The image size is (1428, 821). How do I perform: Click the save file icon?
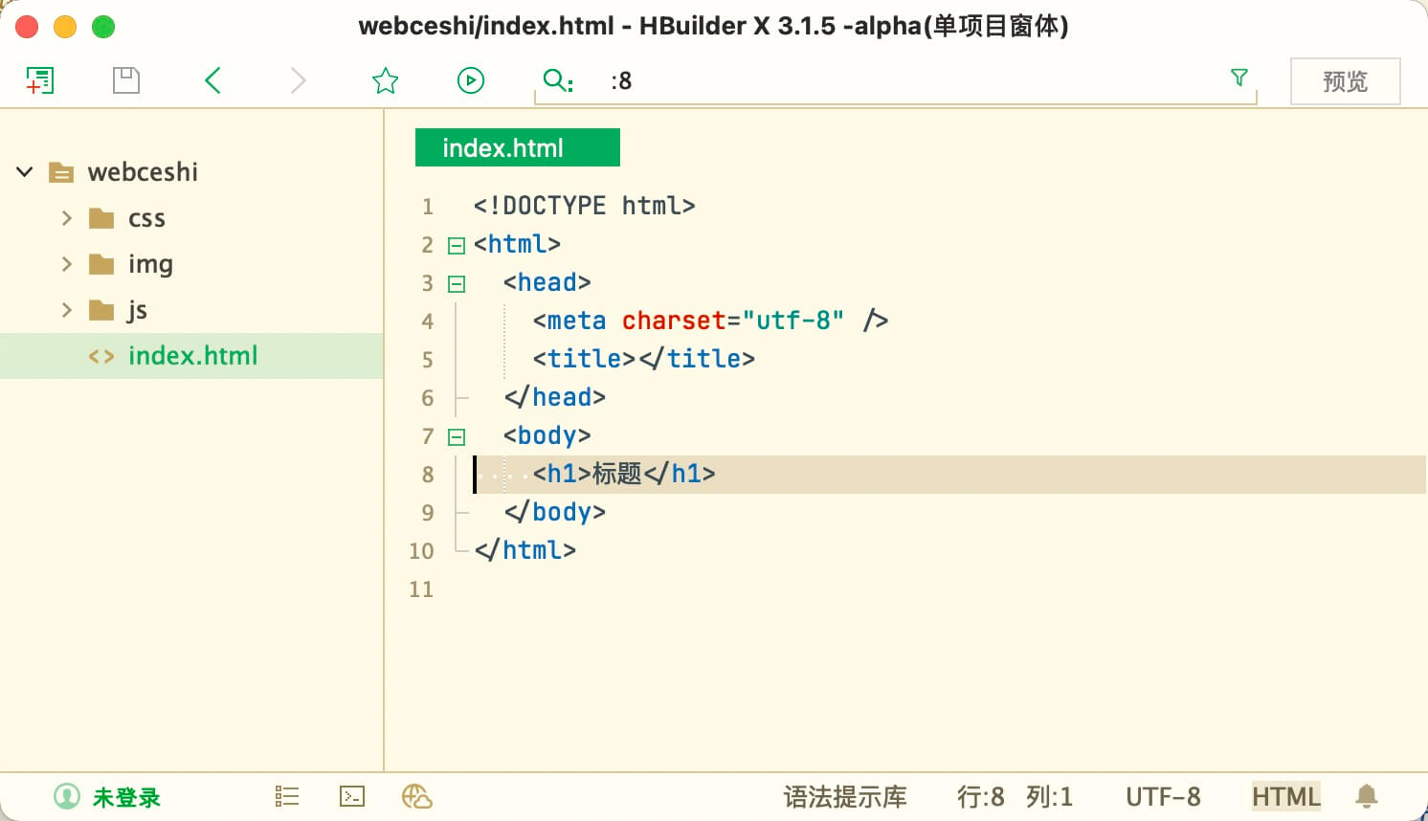126,80
